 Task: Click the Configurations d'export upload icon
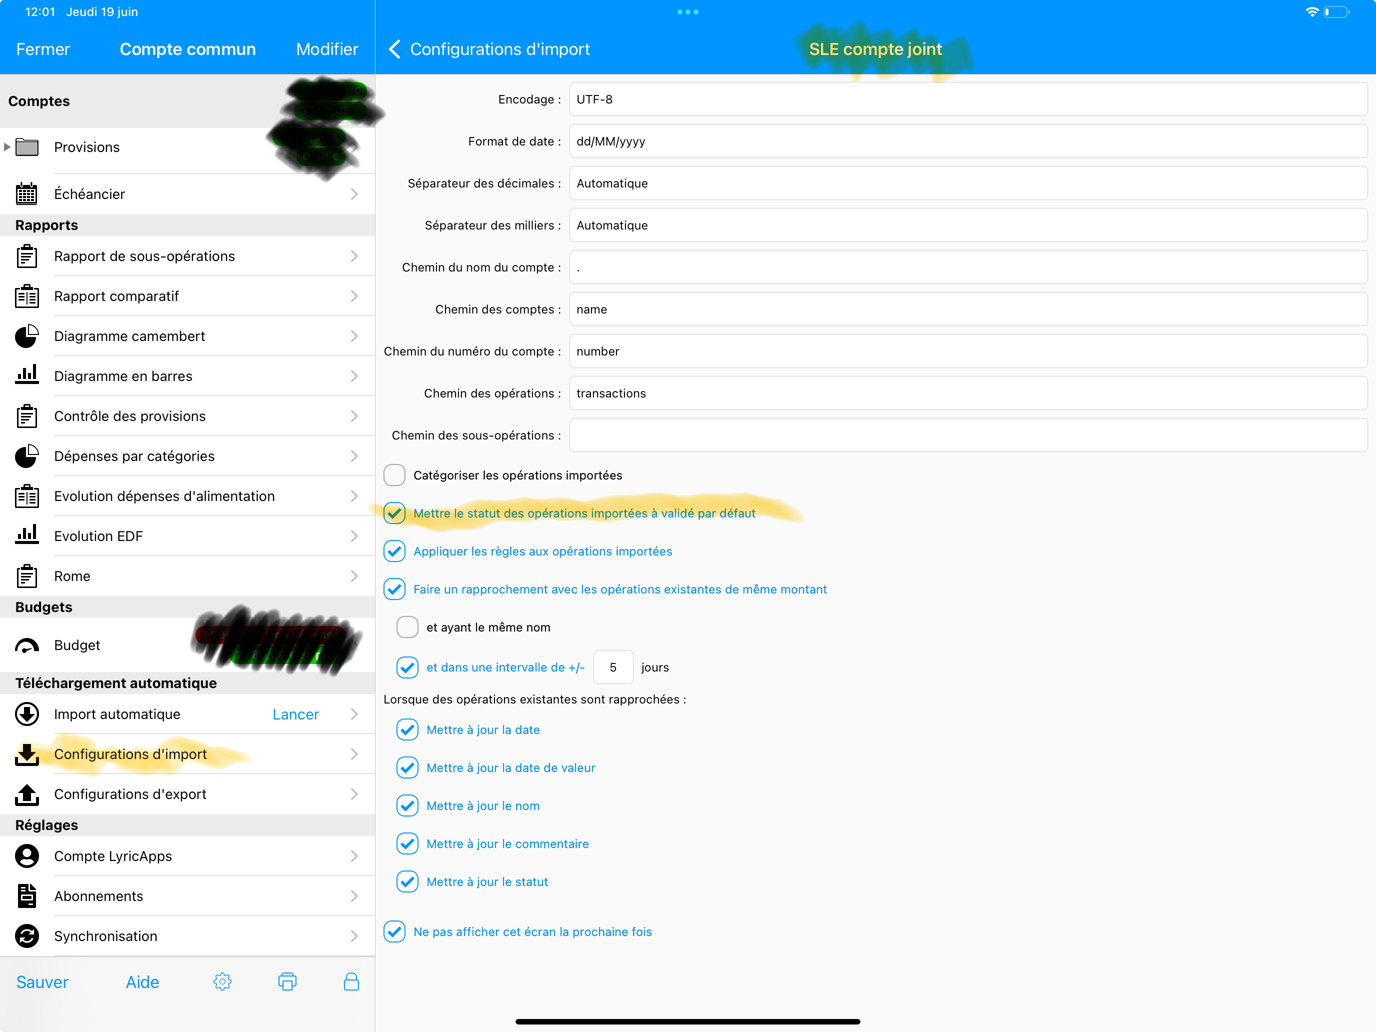(26, 794)
